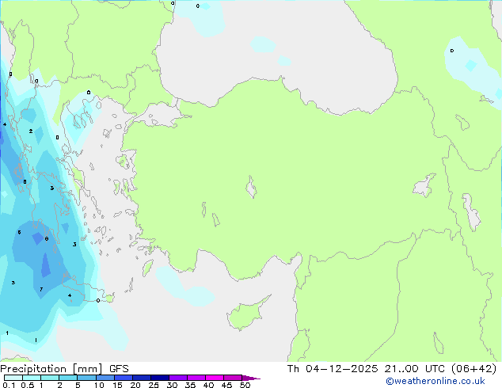This screenshot has width=502, height=388.
Task: Click the "25" legend scale value
Action: tap(154, 385)
